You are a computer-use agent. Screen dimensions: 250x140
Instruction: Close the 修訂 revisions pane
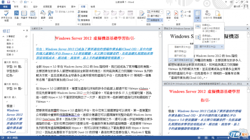[27, 30]
